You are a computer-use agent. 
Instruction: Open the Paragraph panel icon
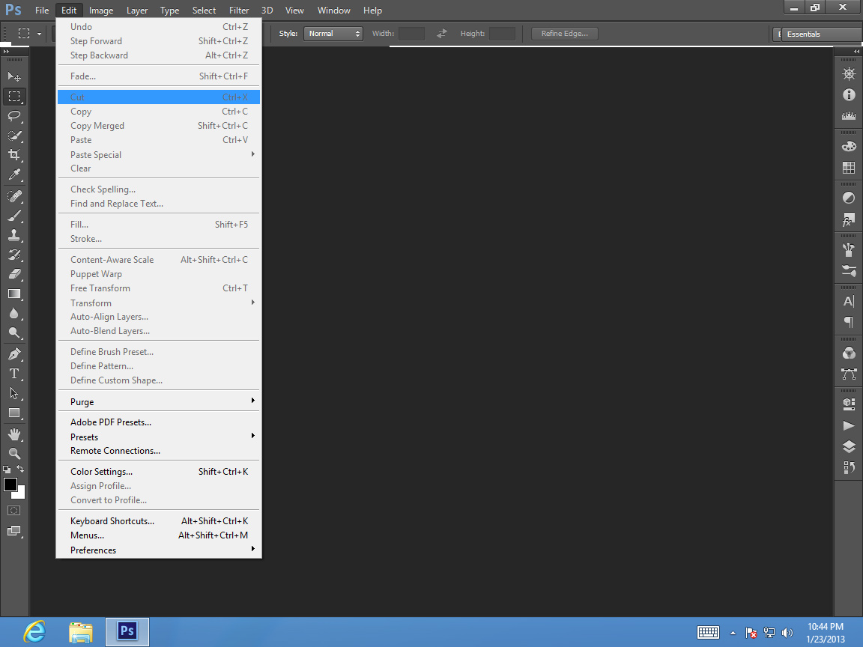849,322
